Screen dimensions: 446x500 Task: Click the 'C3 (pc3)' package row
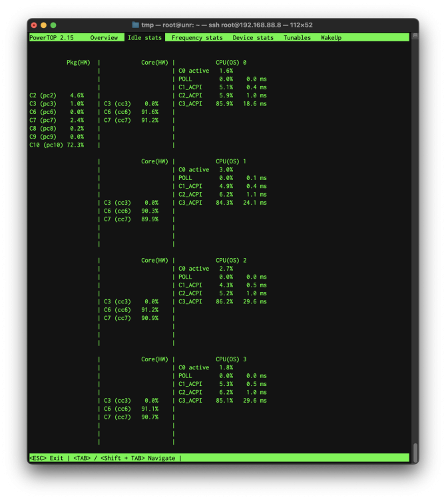coord(57,103)
